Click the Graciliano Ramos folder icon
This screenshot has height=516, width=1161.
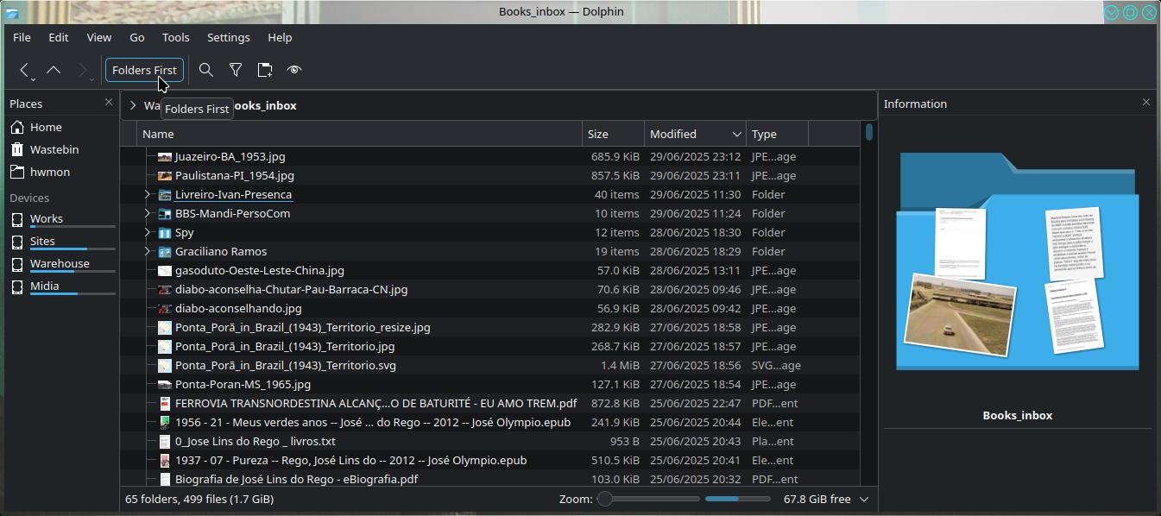165,252
